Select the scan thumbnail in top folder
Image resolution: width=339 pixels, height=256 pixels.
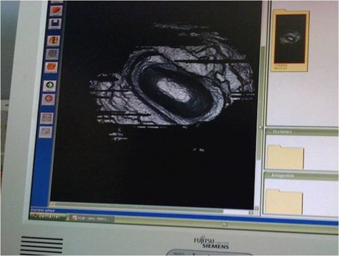pyautogui.click(x=290, y=39)
